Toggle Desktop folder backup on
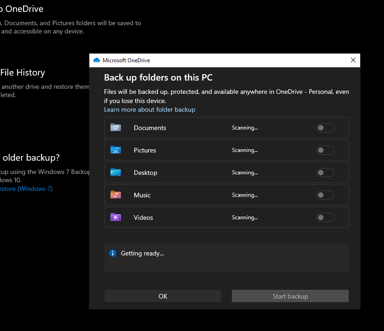 pos(325,173)
